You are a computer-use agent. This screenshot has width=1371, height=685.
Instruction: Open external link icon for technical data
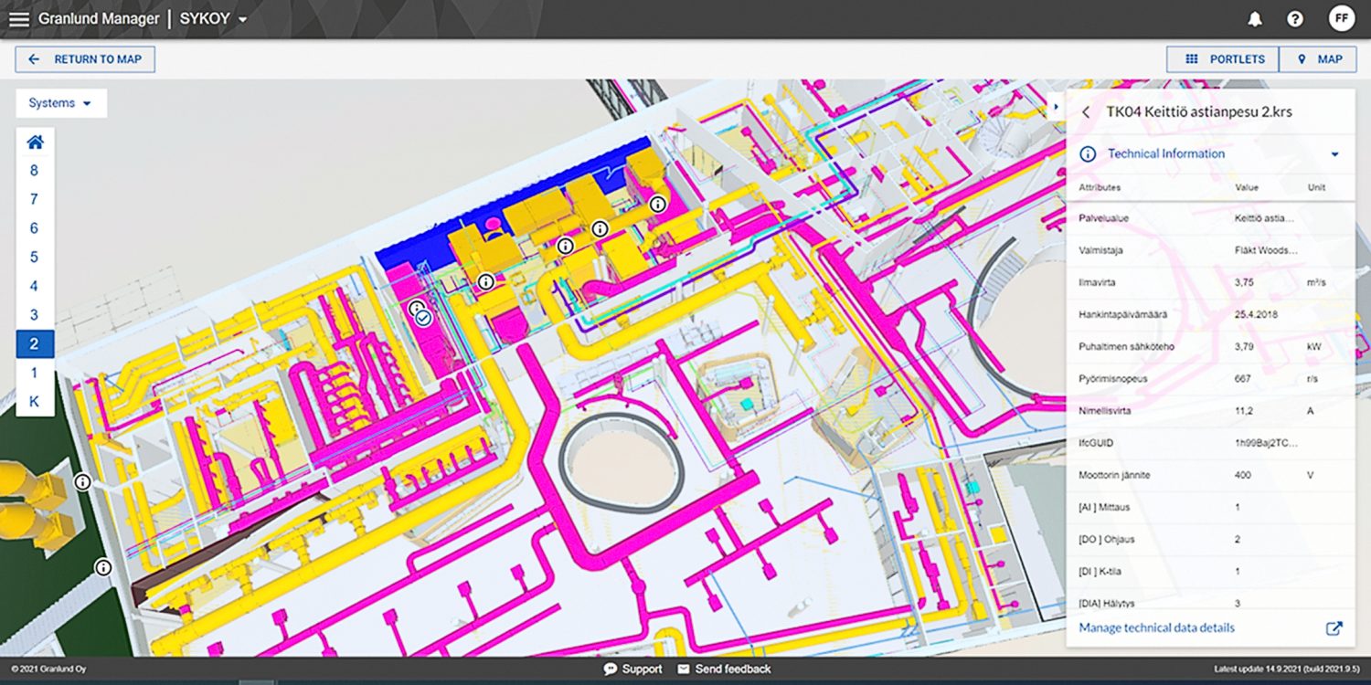(1334, 628)
